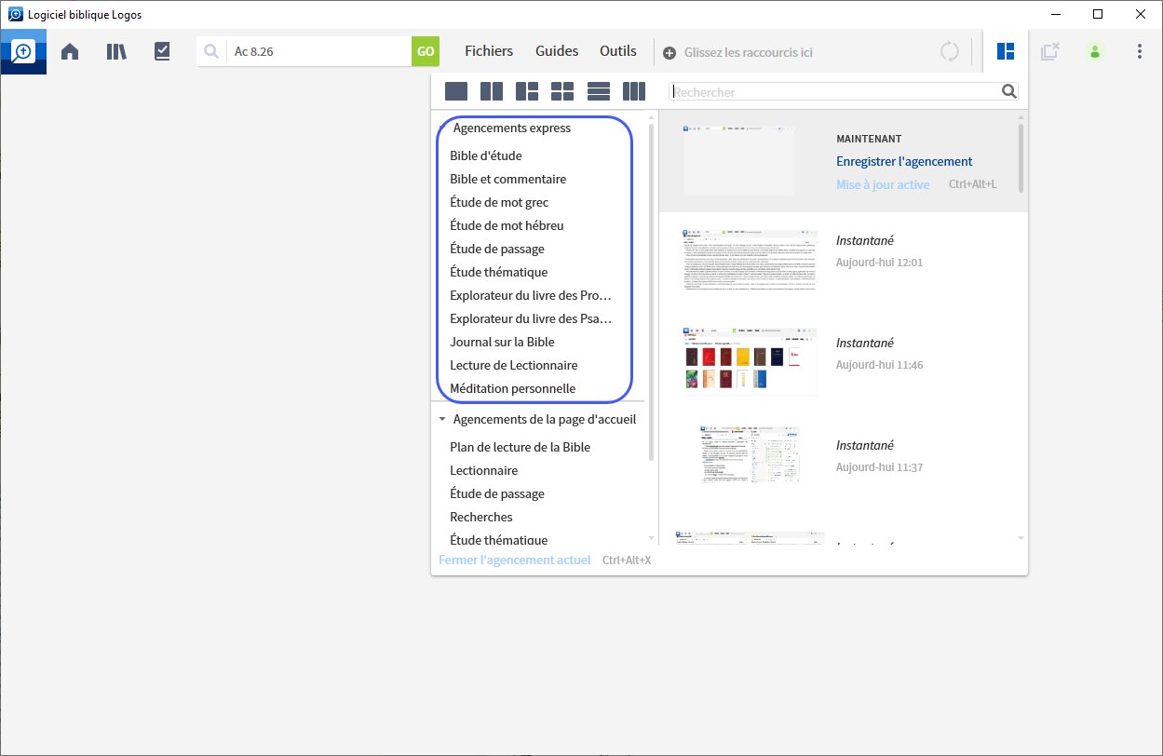This screenshot has height=756, width=1163.
Task: Open the Outils menu
Action: pos(618,51)
